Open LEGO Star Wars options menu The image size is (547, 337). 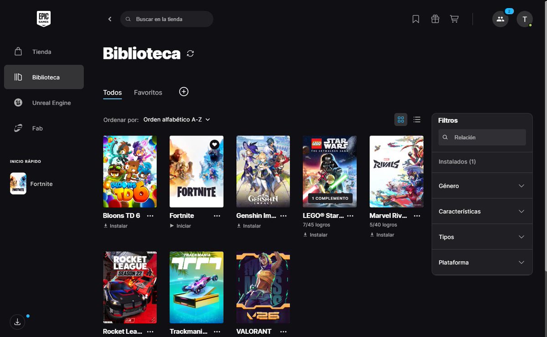click(350, 216)
